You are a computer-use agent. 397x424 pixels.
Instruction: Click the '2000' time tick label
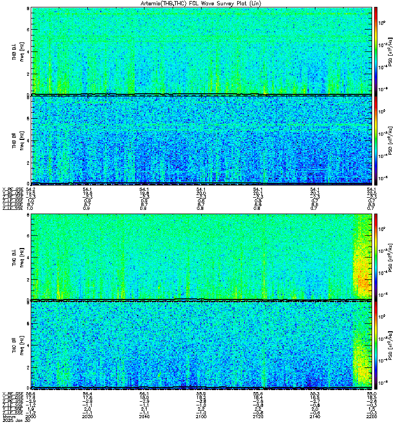point(31,417)
